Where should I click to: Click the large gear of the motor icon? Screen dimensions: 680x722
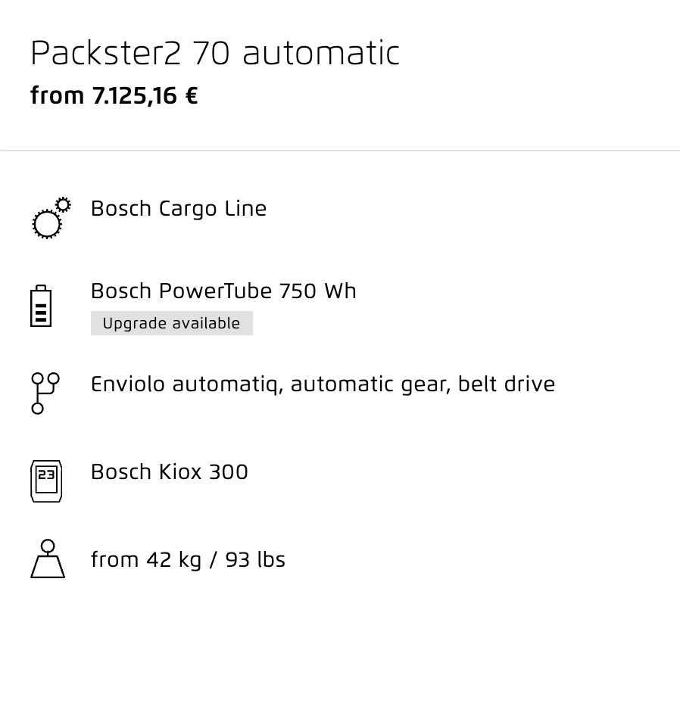coord(47,224)
